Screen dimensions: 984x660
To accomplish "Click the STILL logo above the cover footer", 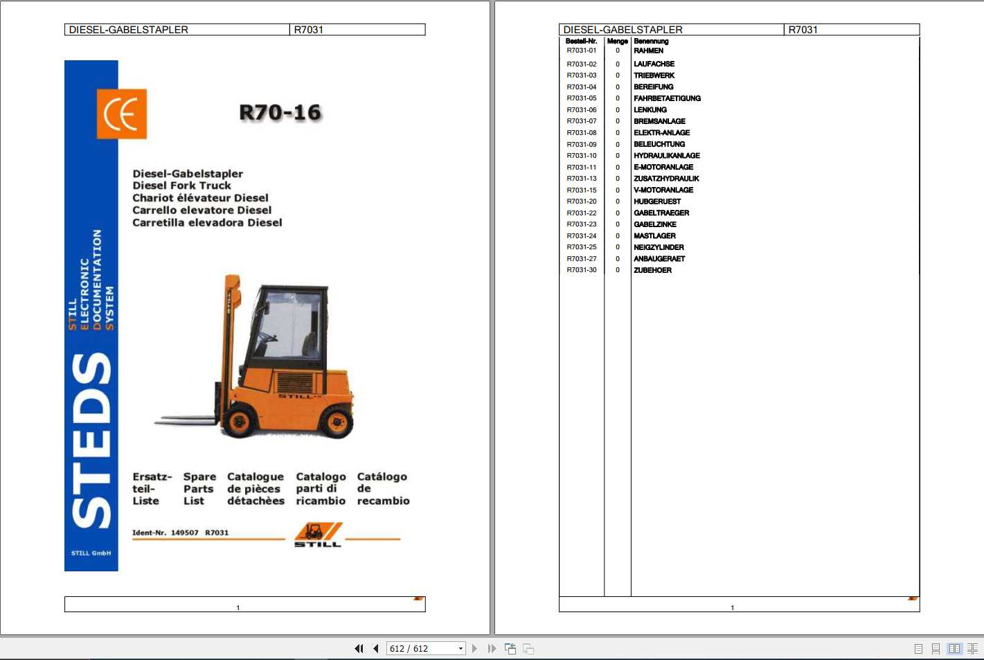I will [318, 535].
